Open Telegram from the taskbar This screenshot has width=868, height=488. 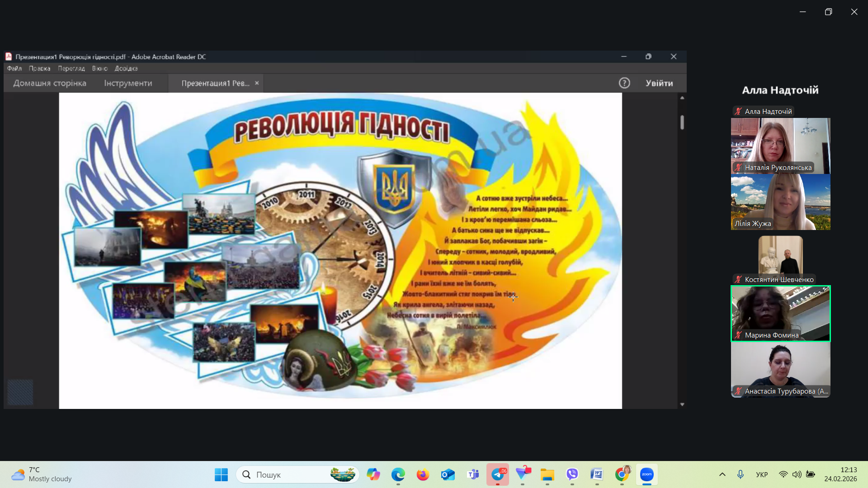[x=498, y=474]
